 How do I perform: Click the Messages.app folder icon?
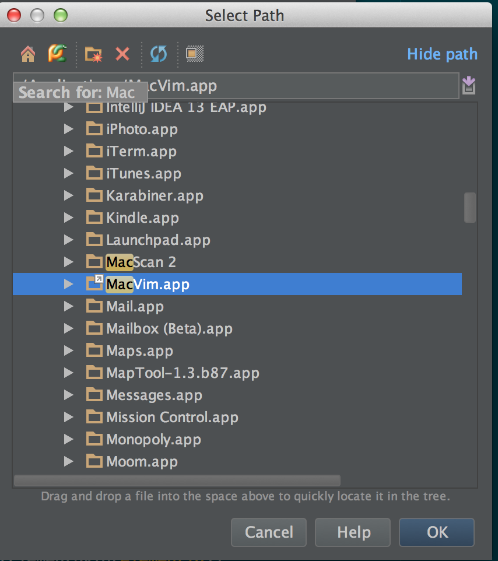(x=94, y=395)
